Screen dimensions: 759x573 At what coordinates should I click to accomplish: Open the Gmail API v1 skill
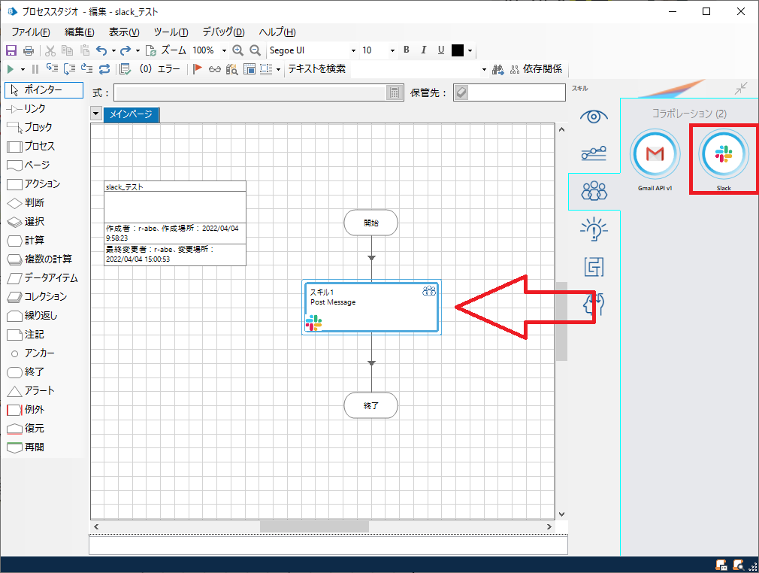click(655, 154)
